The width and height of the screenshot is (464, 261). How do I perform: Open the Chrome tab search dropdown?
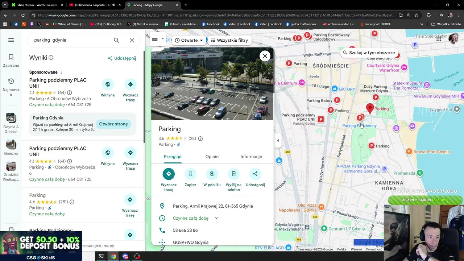[5, 5]
